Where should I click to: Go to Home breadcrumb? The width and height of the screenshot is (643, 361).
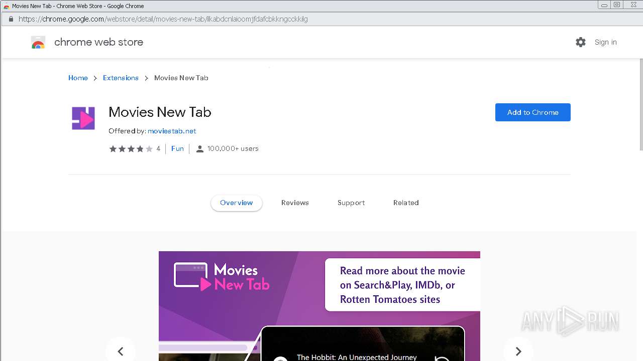78,78
